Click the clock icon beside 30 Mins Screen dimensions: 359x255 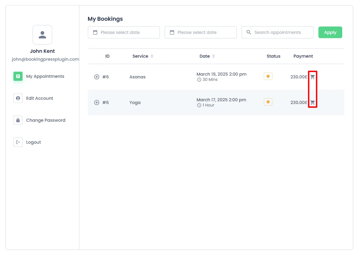tap(199, 80)
